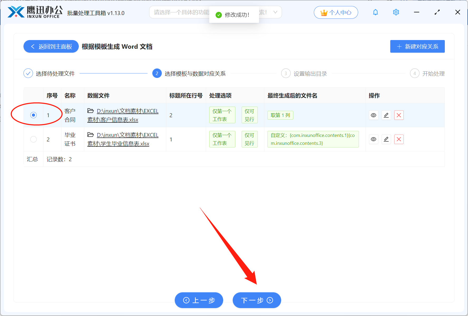Open the function search dropdown arrow
The image size is (468, 316).
point(275,12)
